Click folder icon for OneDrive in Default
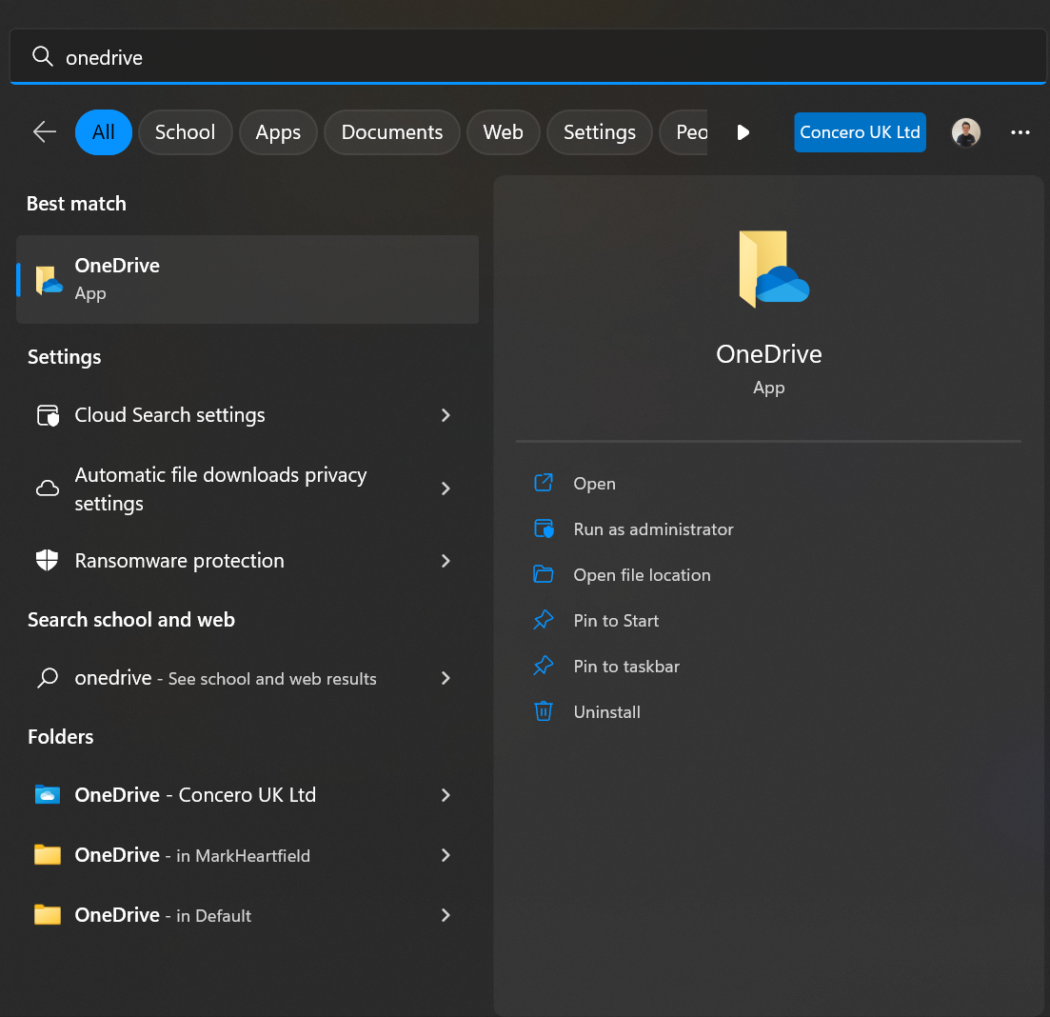Image resolution: width=1050 pixels, height=1017 pixels. pos(48,914)
